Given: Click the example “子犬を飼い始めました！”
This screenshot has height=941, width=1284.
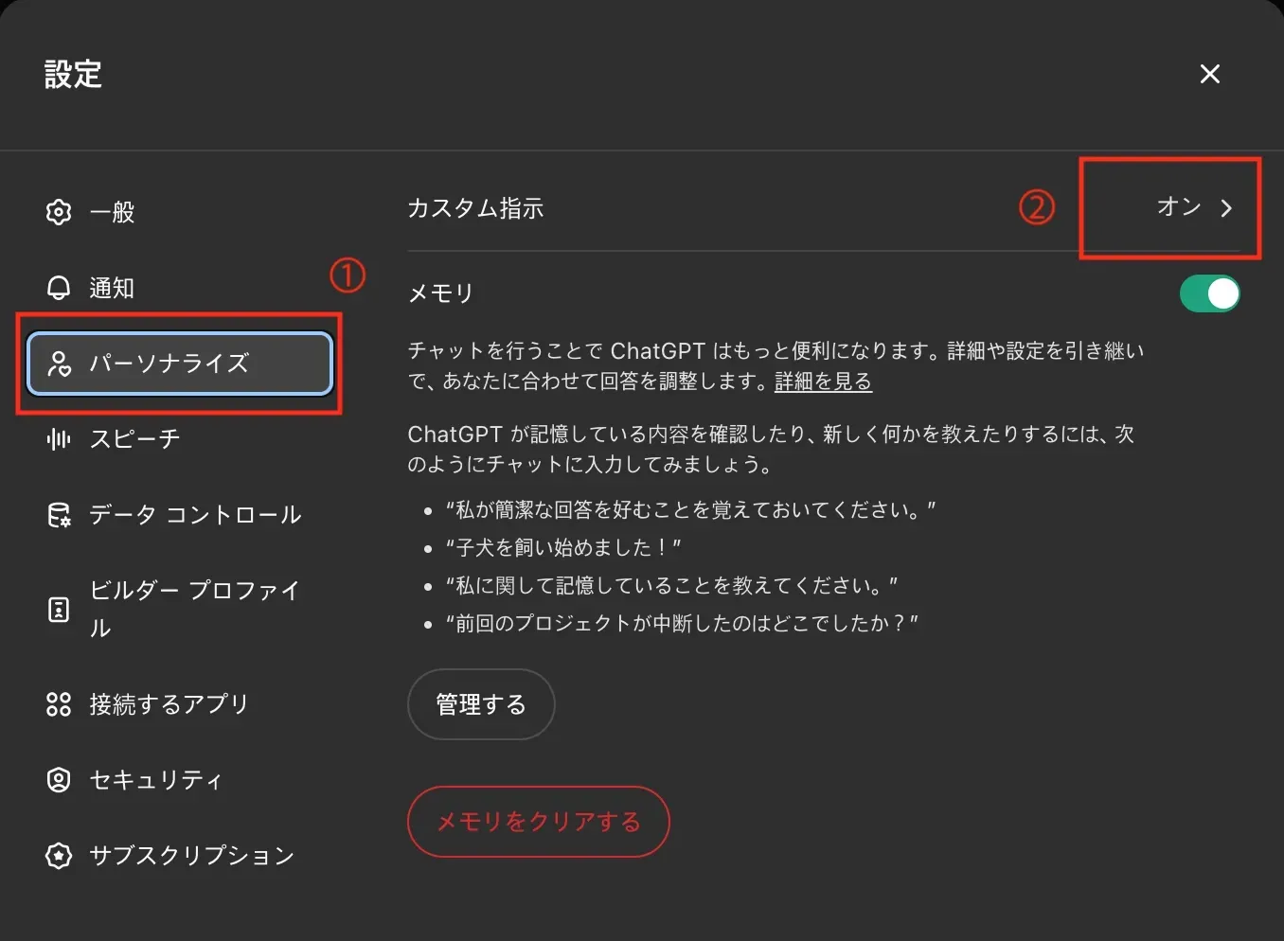Looking at the screenshot, I should (x=563, y=547).
